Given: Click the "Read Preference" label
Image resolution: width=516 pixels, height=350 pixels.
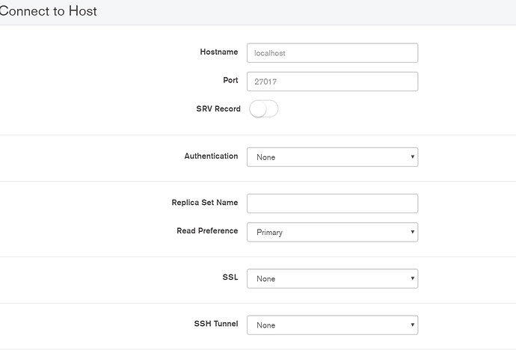Looking at the screenshot, I should click(x=207, y=231).
